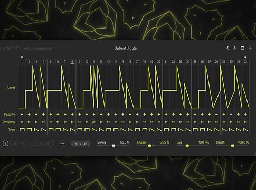256x190 pixels.
Task: Change step 28 type ramp icon
Action: [x=217, y=130]
